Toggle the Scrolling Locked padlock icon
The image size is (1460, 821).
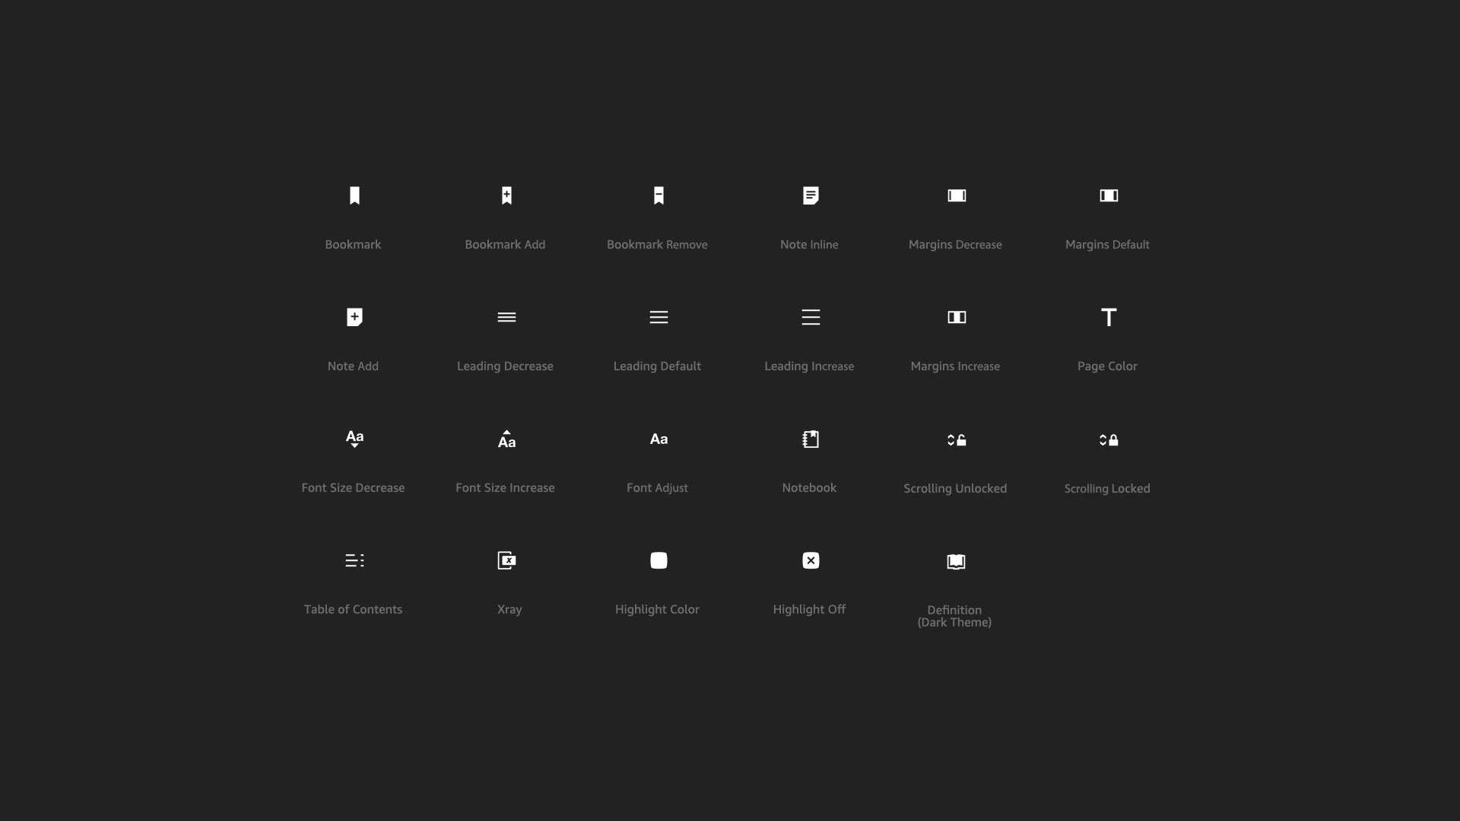1109,439
